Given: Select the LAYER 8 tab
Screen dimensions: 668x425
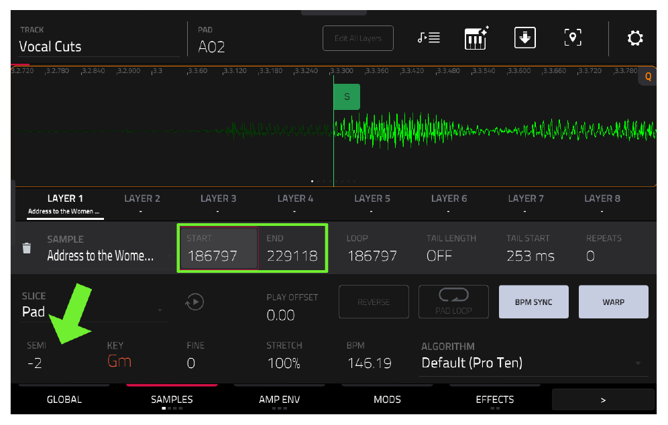Looking at the screenshot, I should (x=602, y=204).
